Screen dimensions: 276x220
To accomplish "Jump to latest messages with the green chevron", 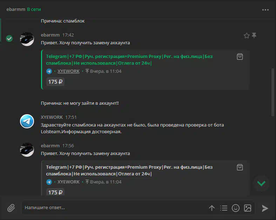I will click(261, 183).
